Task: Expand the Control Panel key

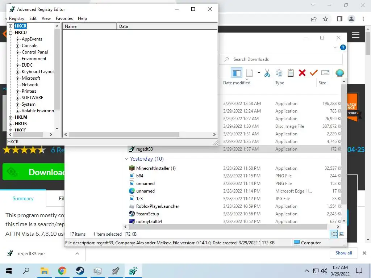Action: [17, 52]
